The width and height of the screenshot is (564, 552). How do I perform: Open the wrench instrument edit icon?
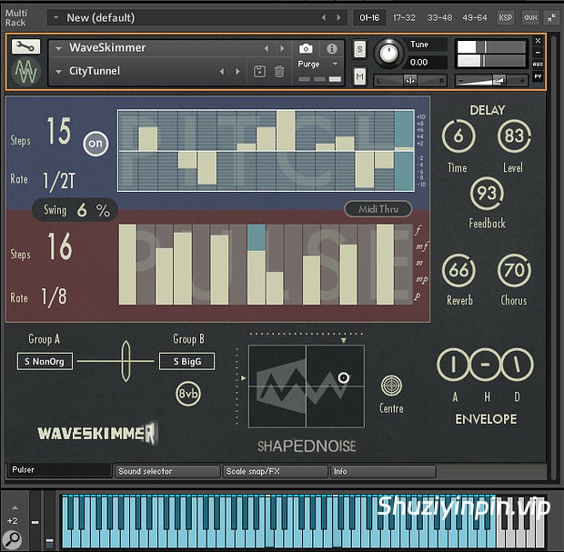tap(25, 46)
